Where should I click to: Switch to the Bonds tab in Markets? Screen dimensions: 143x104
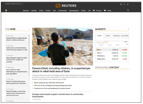click(108, 36)
